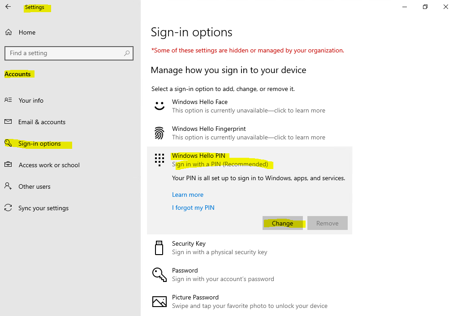The image size is (453, 316).
Task: Click the Remove PIN button
Action: click(x=328, y=223)
